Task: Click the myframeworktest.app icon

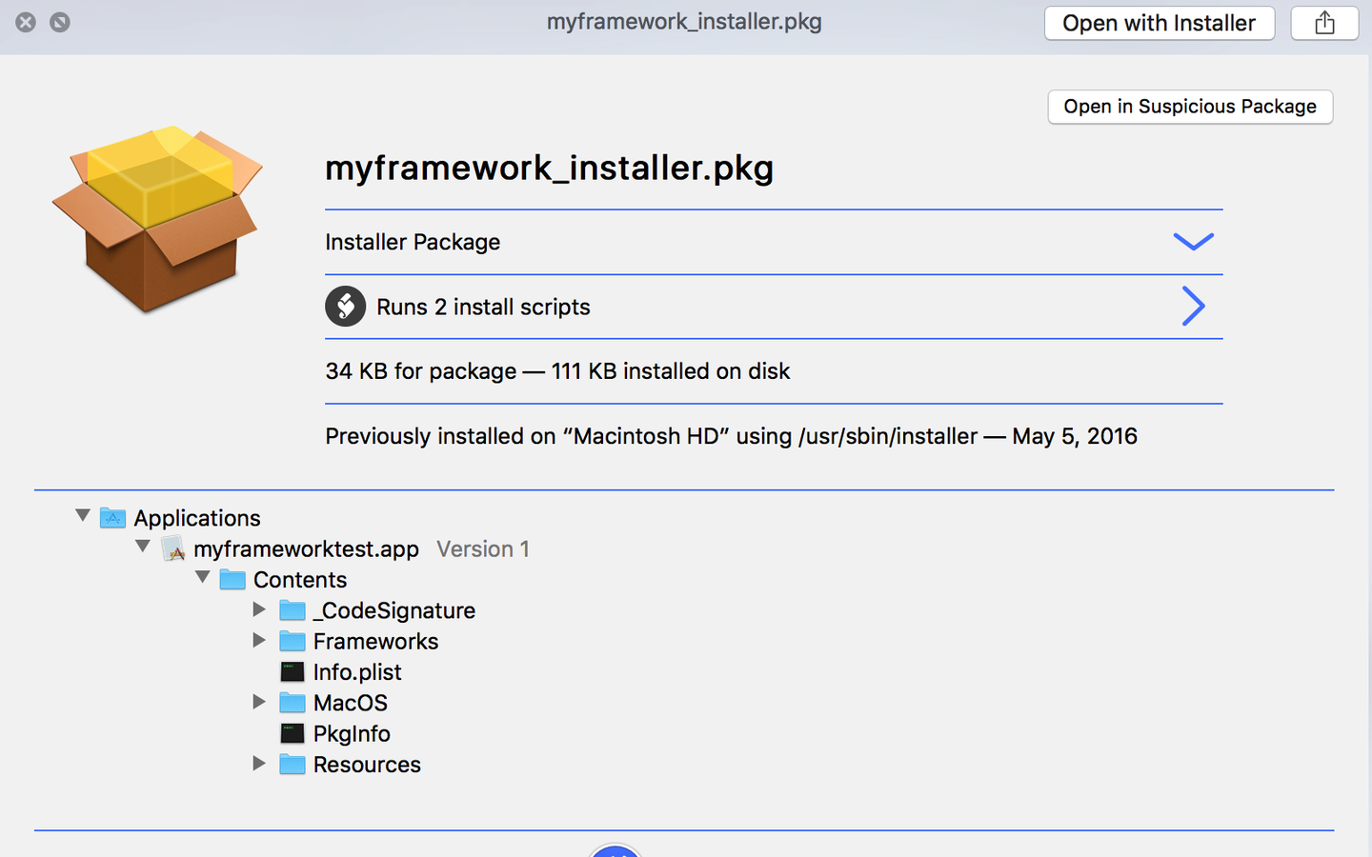Action: [173, 548]
